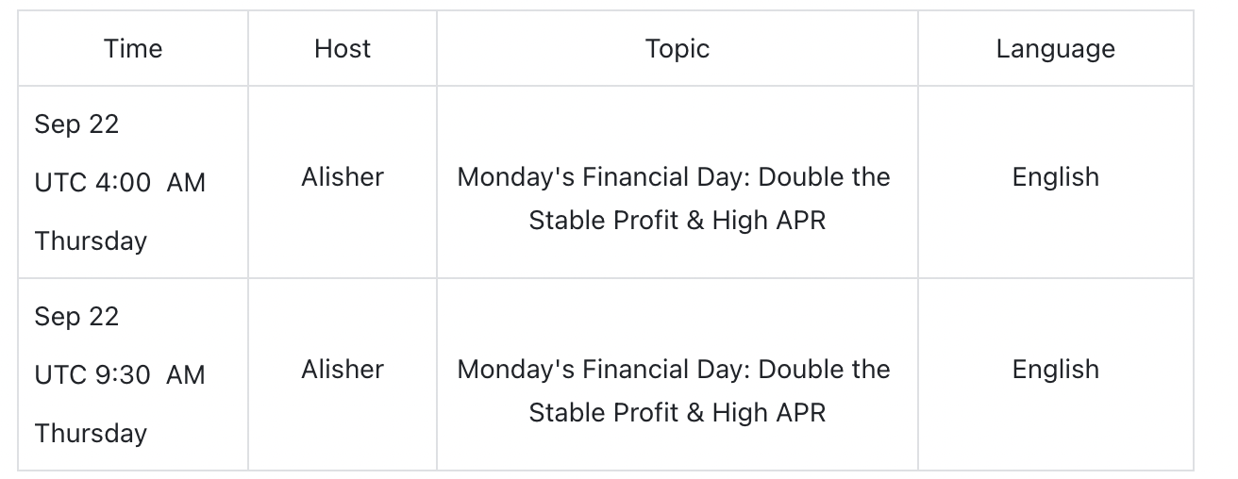
Task: Click the Time column header
Action: coord(133,49)
